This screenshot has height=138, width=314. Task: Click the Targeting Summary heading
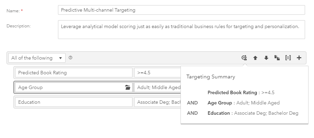211,77
